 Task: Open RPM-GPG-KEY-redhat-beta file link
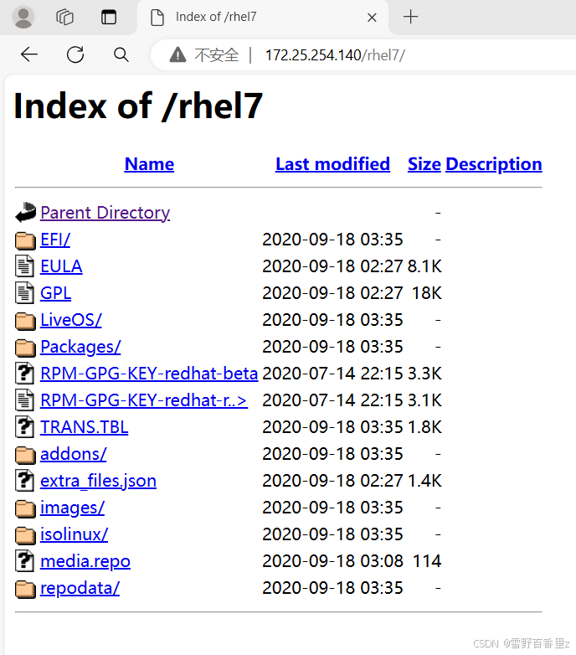tap(149, 374)
